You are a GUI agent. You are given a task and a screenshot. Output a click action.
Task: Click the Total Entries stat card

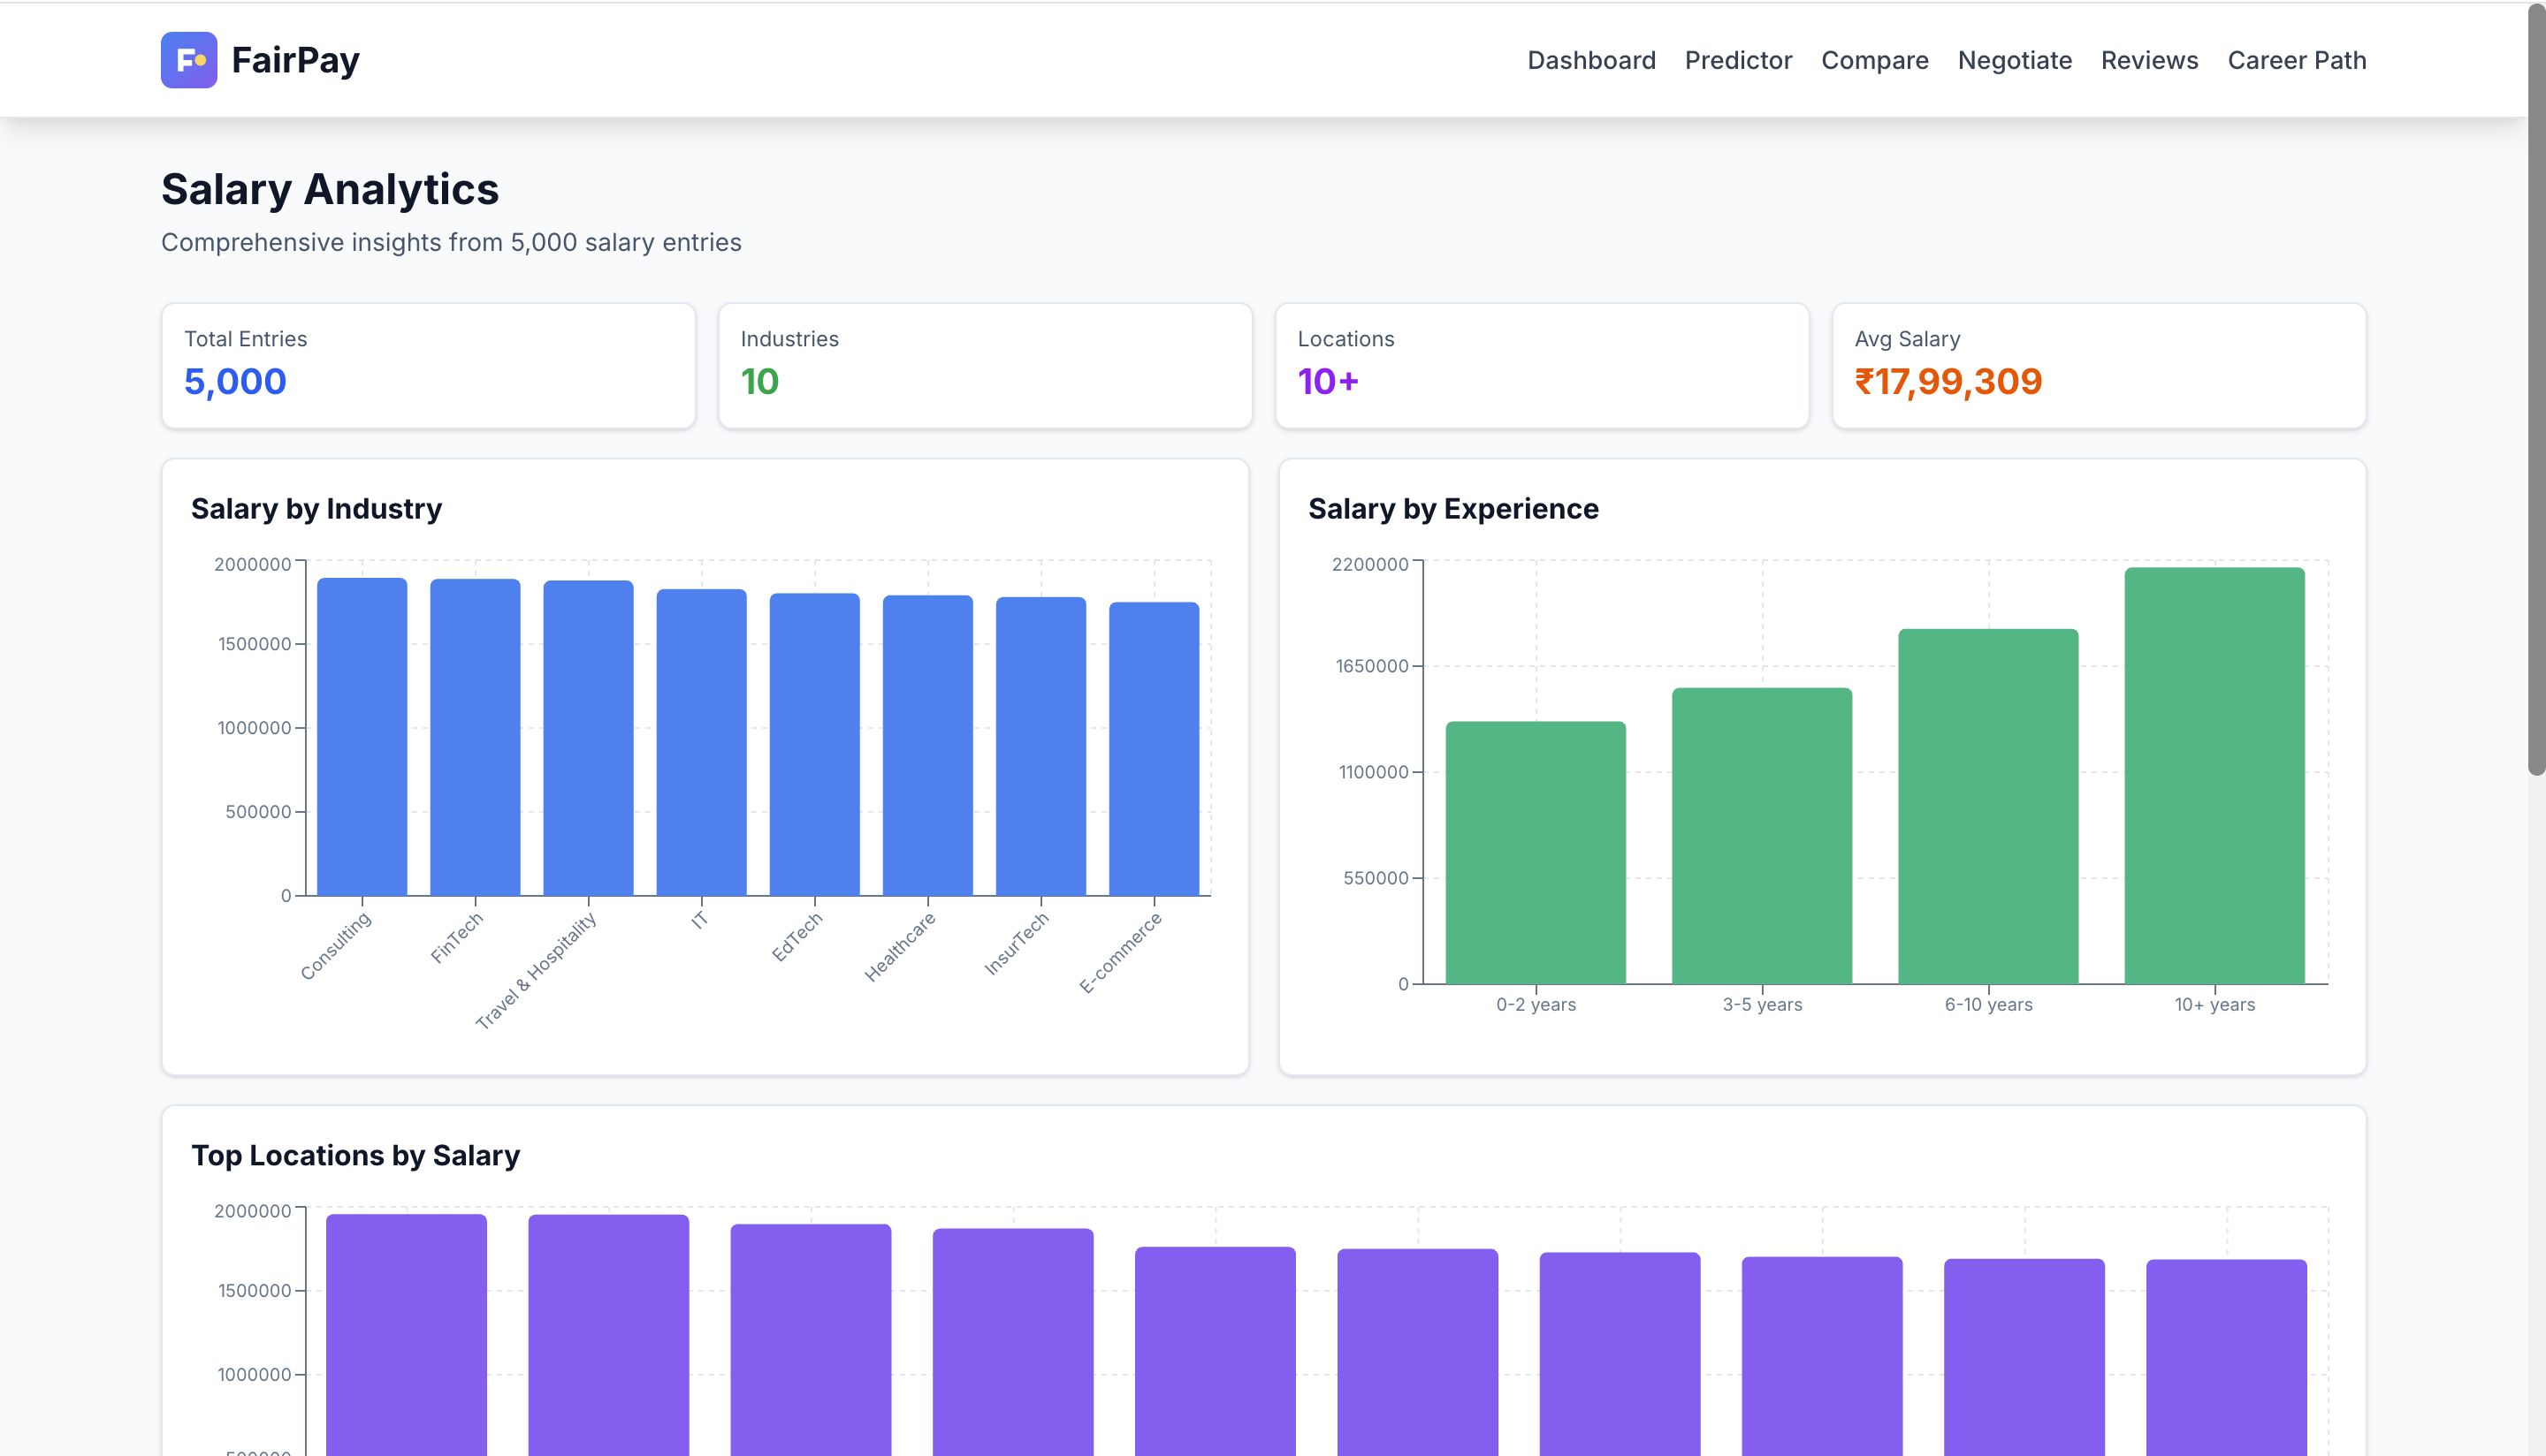[428, 365]
